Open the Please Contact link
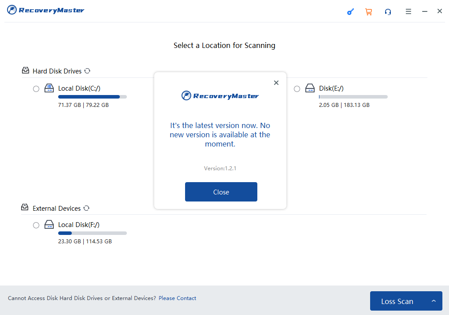The height and width of the screenshot is (315, 449). pos(177,298)
